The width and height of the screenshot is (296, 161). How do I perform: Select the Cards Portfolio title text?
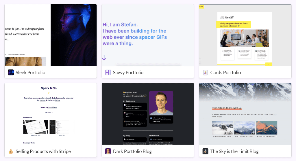(x=225, y=73)
